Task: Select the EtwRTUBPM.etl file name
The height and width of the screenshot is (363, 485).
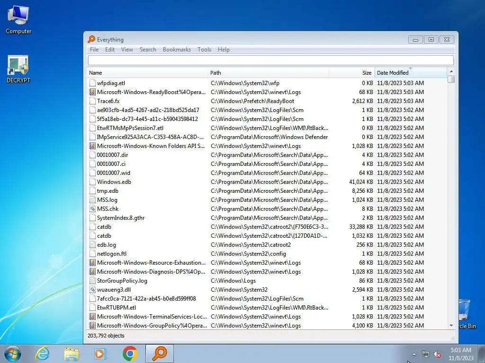Action: coord(117,307)
